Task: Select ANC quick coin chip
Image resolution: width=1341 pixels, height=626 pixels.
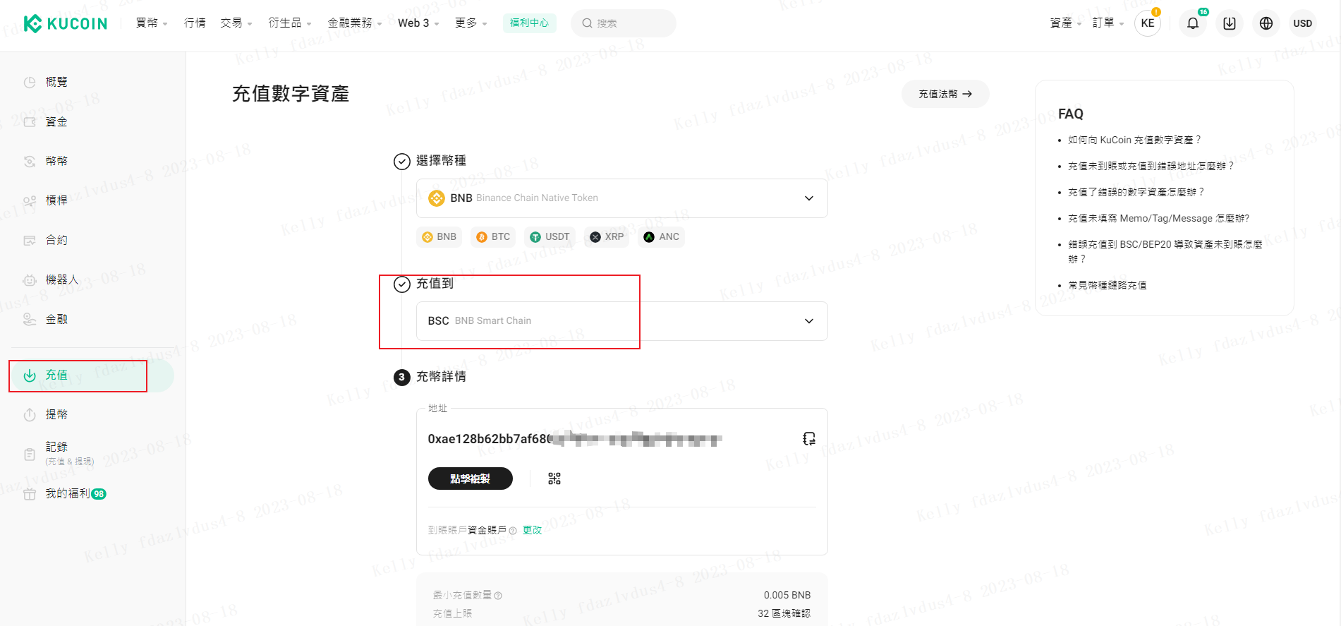Action: pos(661,236)
